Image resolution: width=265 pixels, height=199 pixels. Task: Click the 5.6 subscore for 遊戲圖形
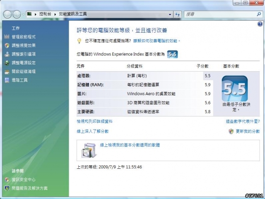(x=207, y=103)
